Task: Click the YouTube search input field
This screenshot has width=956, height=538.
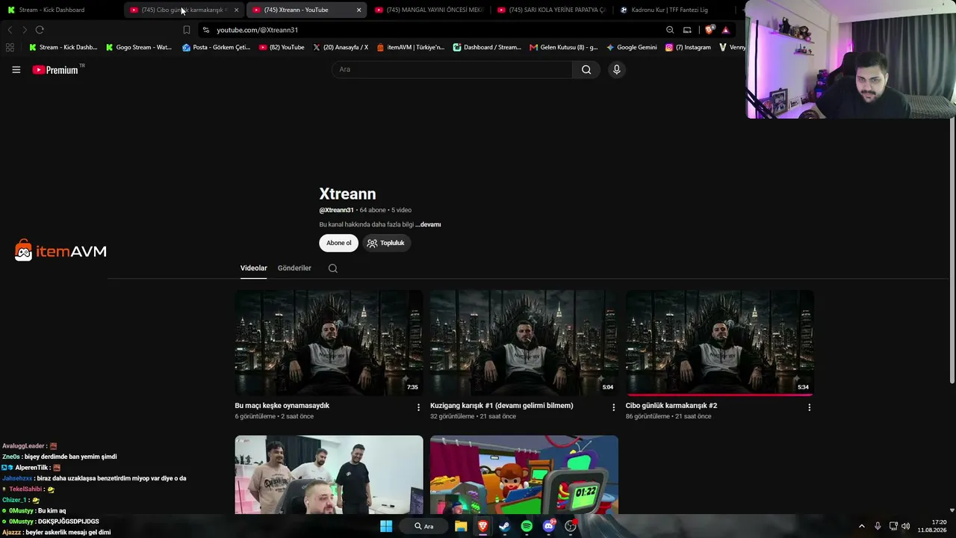Action: tap(452, 69)
